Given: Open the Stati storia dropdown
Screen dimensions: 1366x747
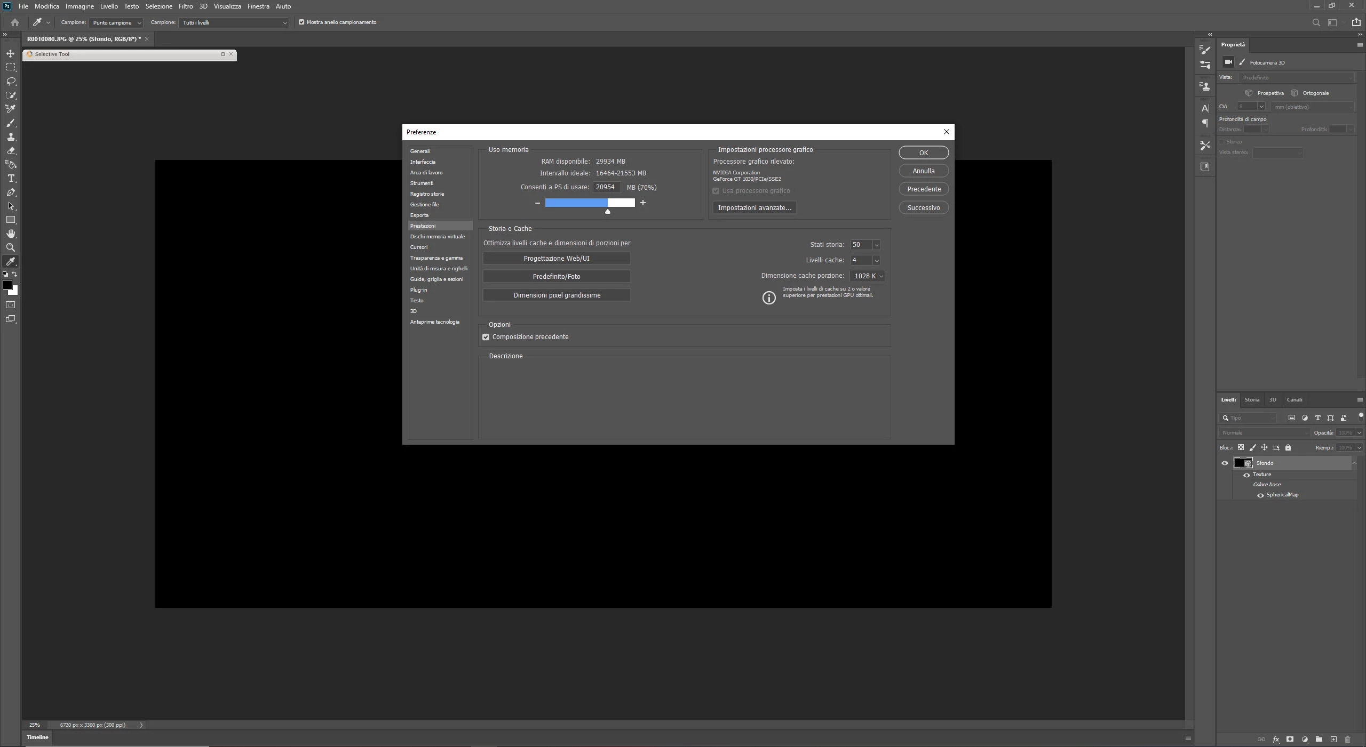Looking at the screenshot, I should 876,245.
